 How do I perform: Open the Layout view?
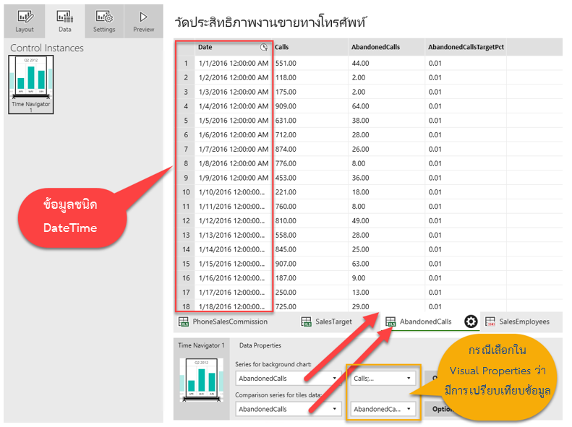pyautogui.click(x=25, y=21)
